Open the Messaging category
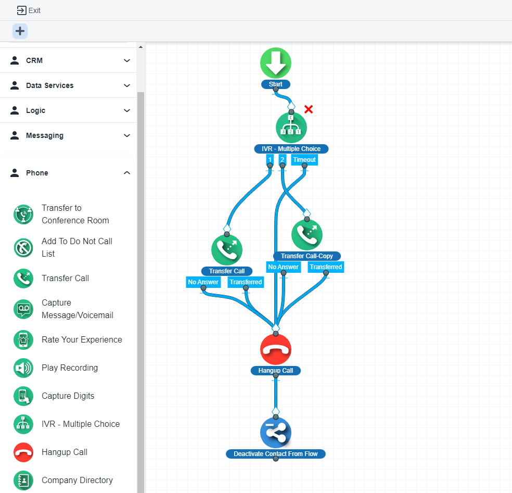The image size is (512, 493). click(x=126, y=135)
